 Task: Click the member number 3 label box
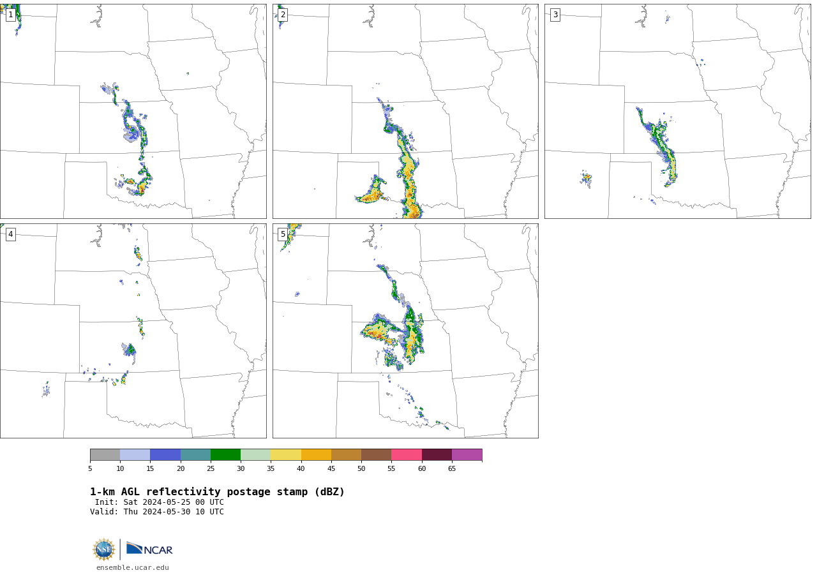(x=555, y=15)
